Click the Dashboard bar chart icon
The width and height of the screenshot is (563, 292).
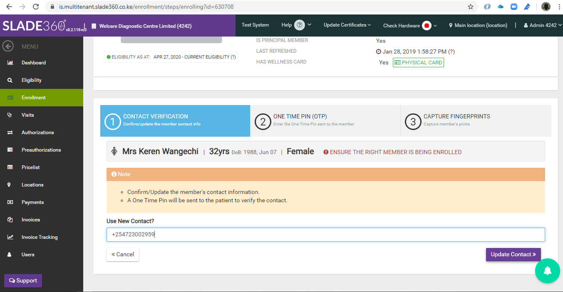coord(10,63)
